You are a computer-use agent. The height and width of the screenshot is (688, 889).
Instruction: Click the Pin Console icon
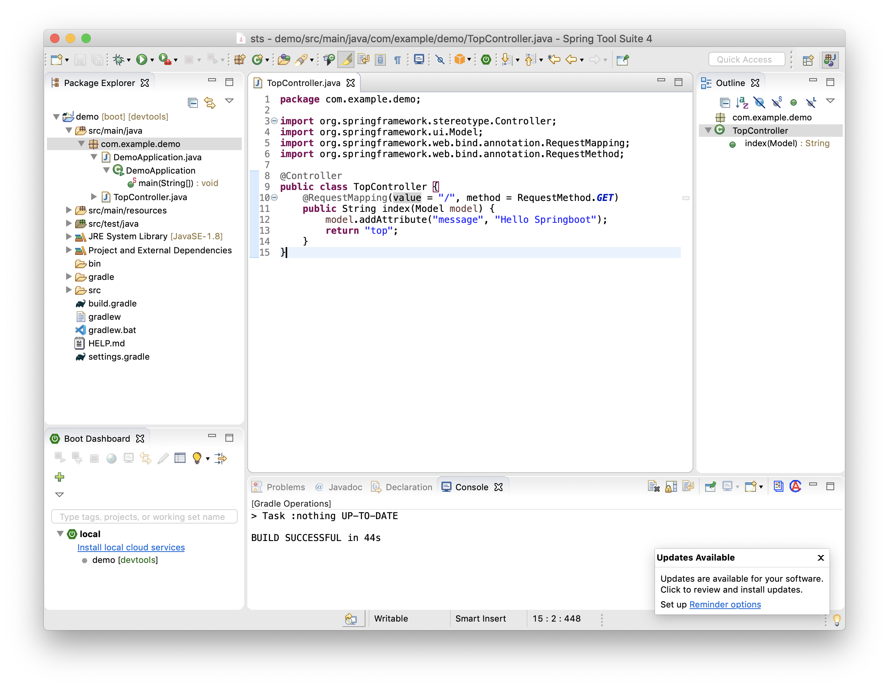710,486
